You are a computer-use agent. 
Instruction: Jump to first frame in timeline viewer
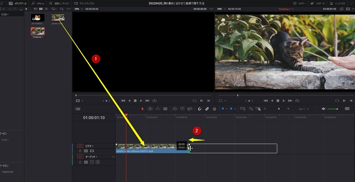266,100
